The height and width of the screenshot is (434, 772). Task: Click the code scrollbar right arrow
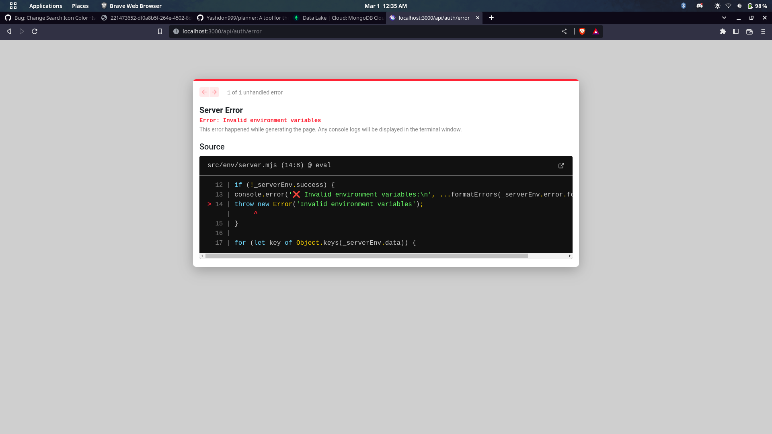pos(570,256)
